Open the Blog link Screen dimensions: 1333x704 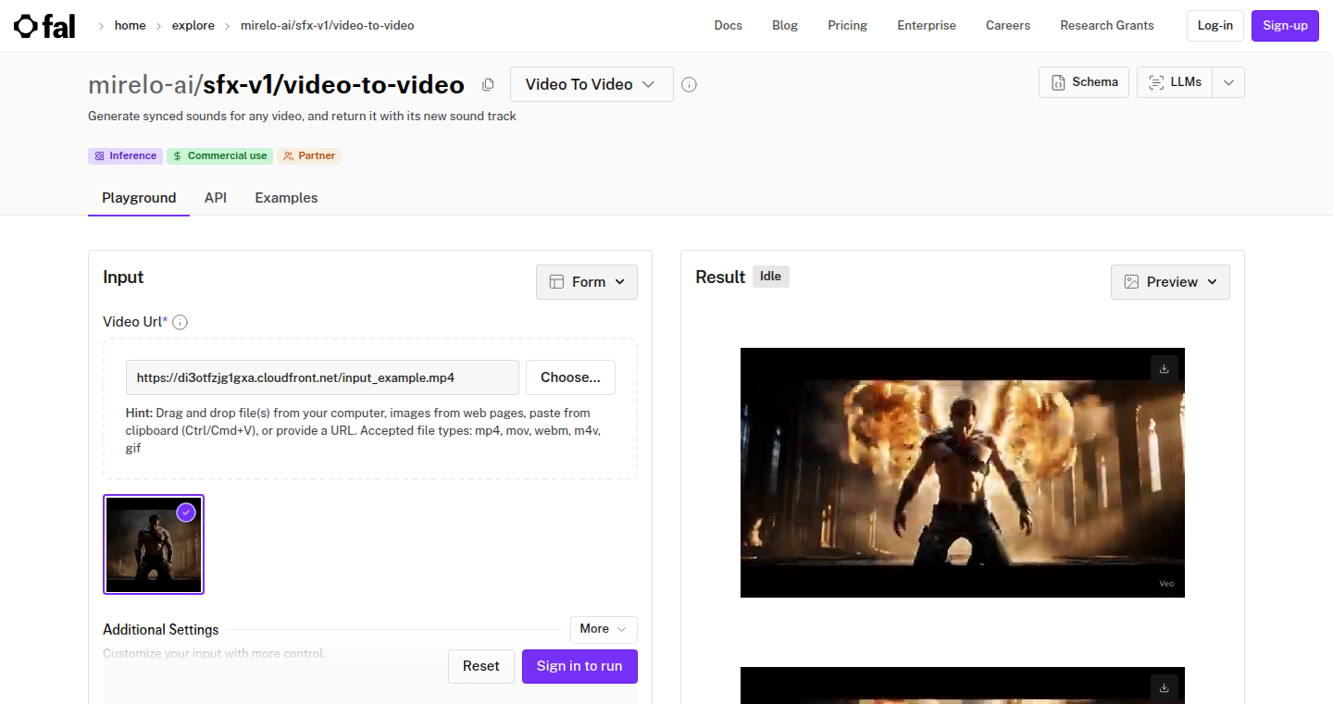click(785, 26)
